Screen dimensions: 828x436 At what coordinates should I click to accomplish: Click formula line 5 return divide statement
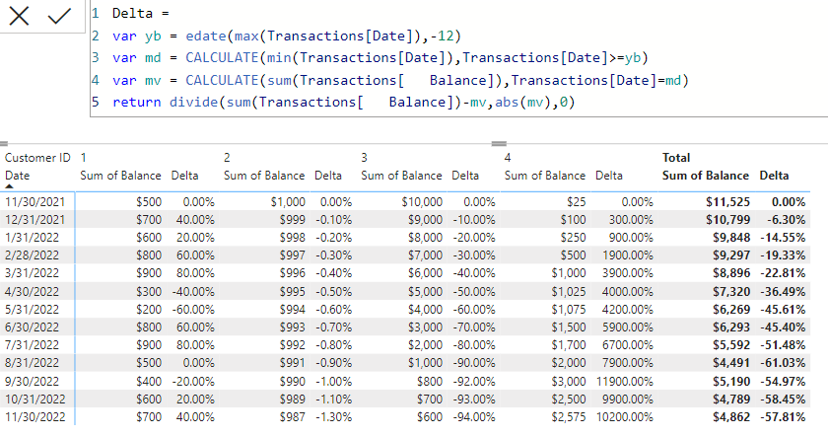(343, 102)
